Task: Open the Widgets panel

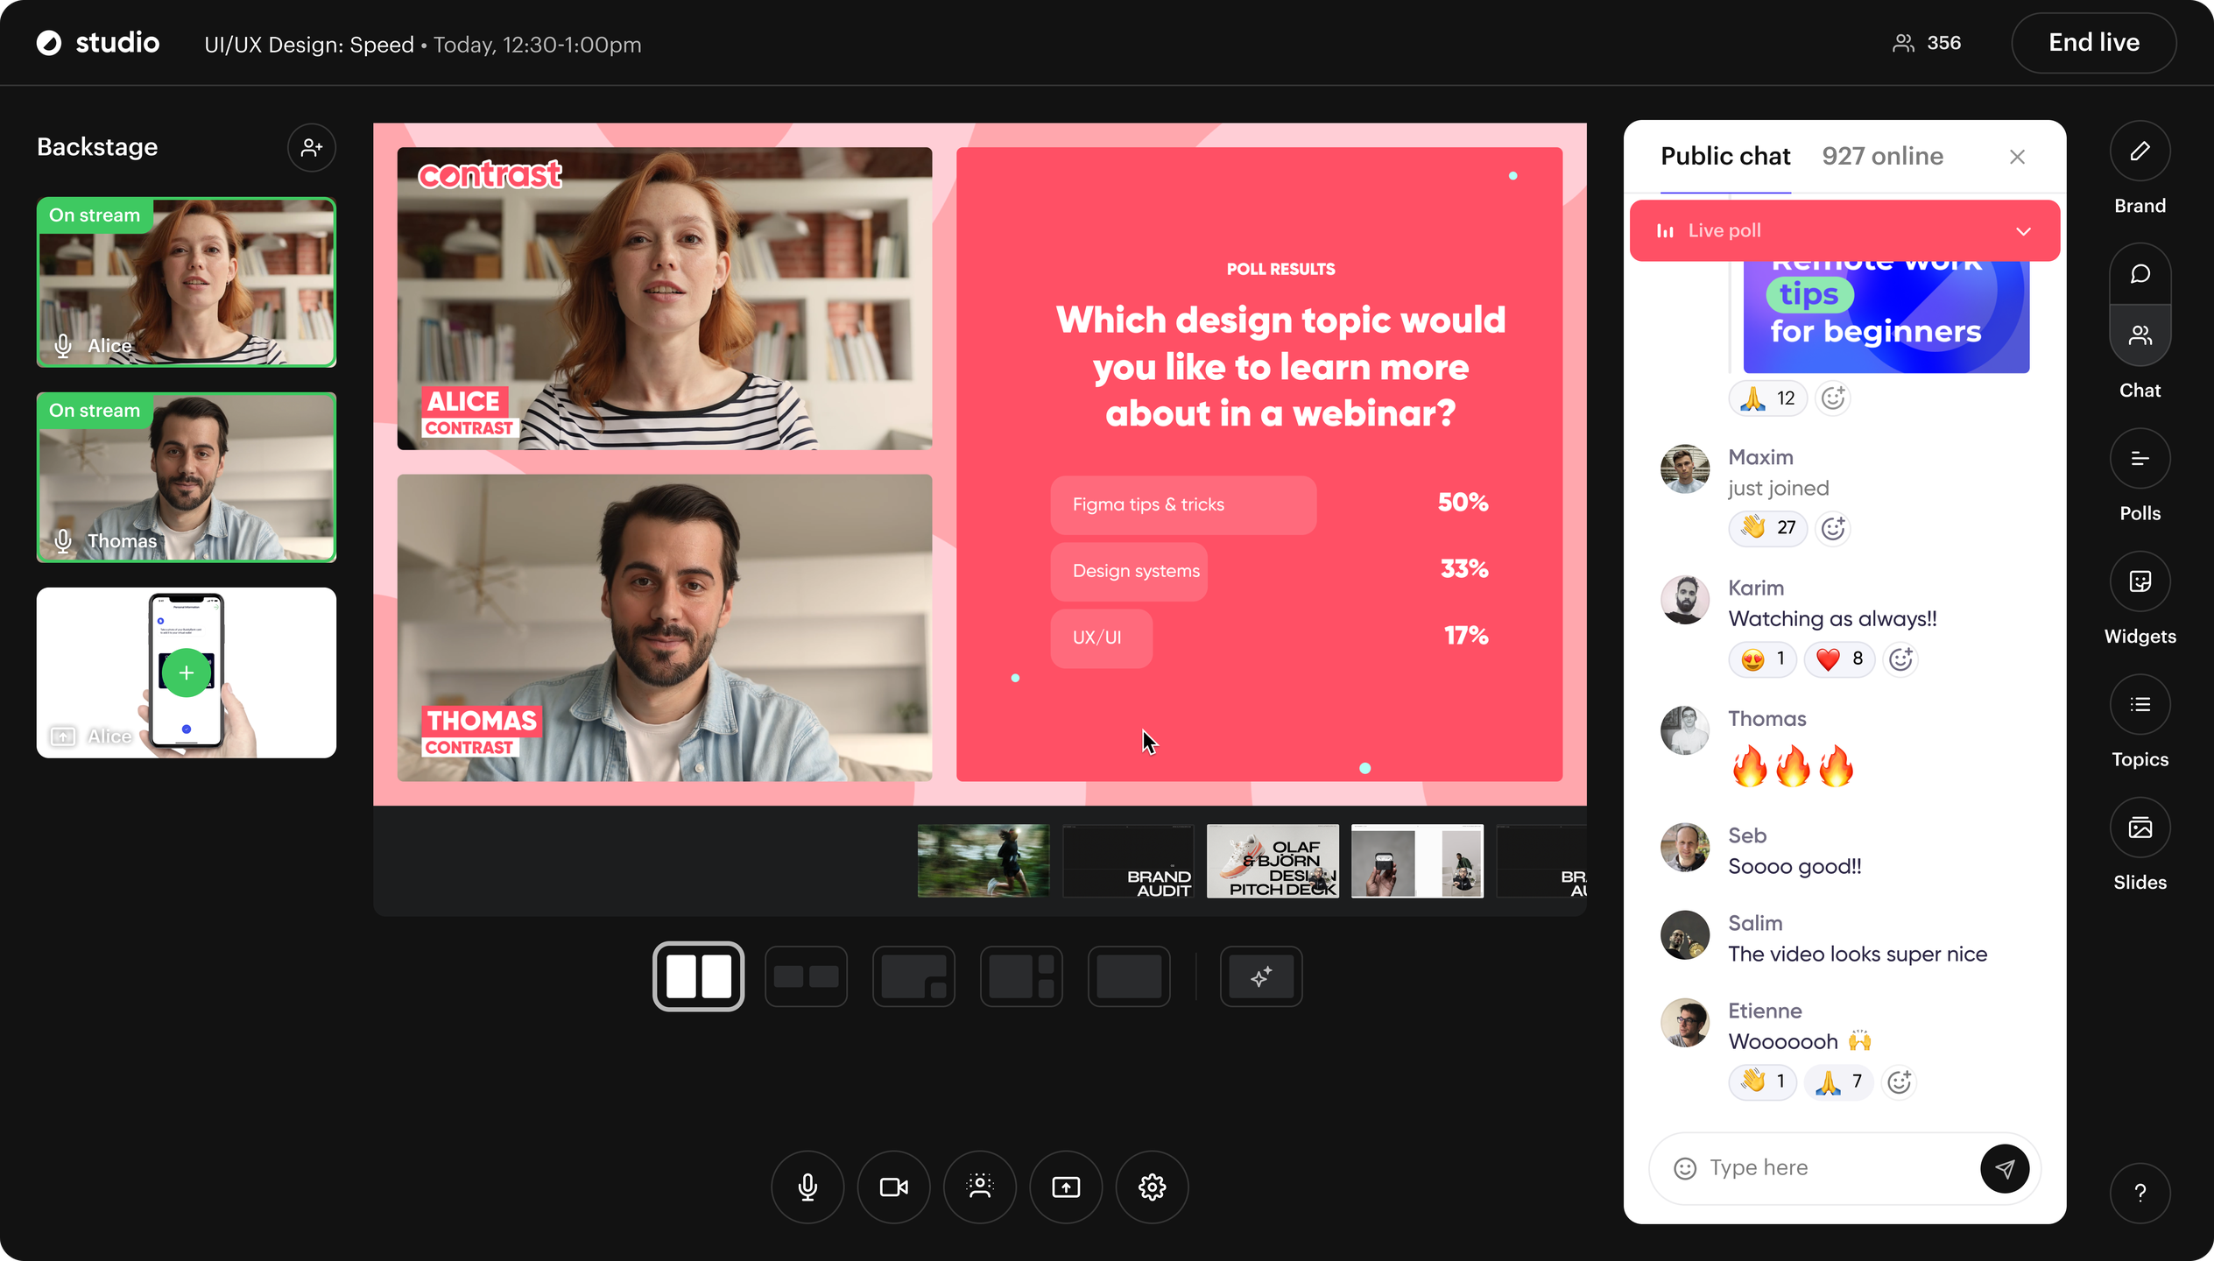Action: pos(2140,582)
